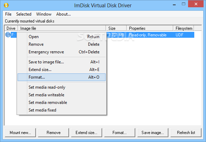Open the File menu
This screenshot has width=206, height=142.
tap(8, 14)
